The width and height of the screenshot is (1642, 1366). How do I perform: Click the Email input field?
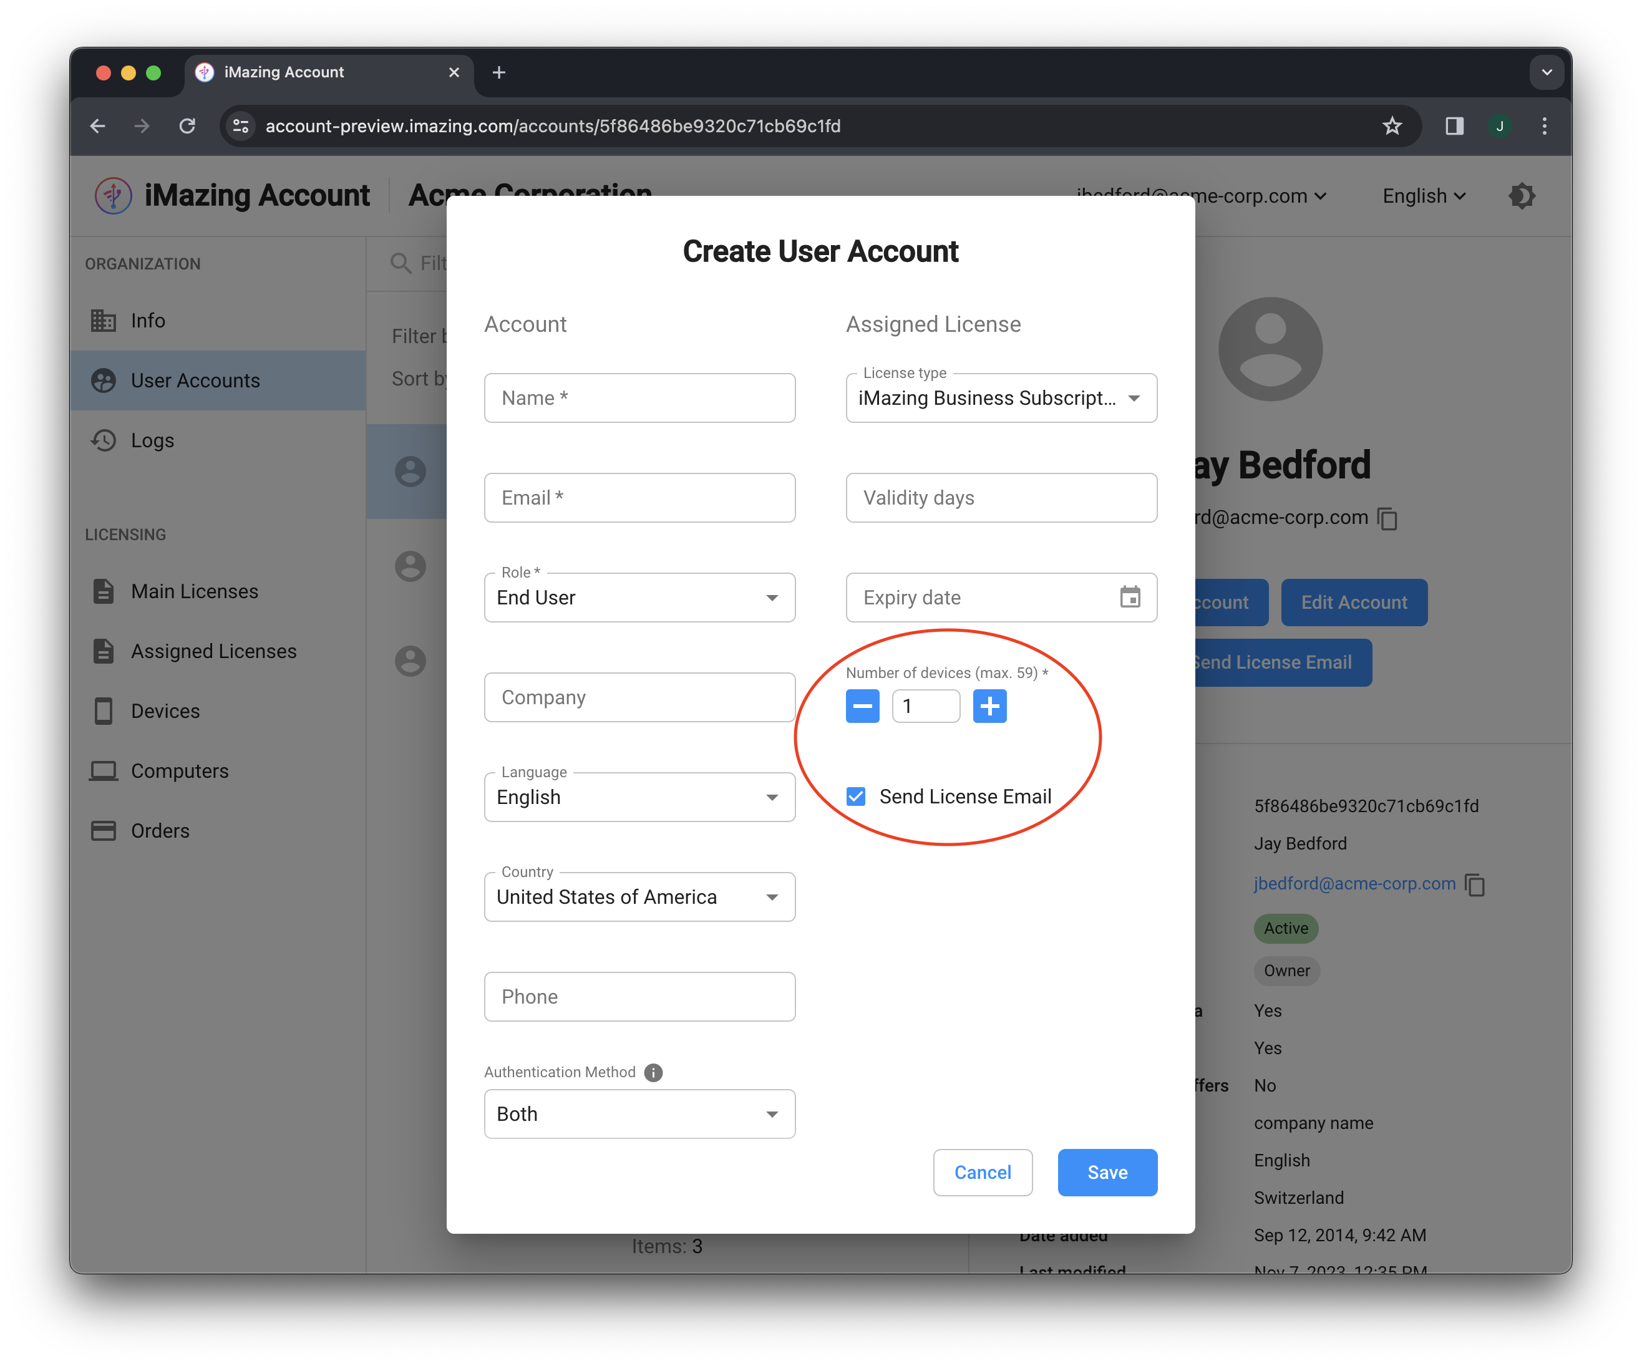[x=639, y=497]
